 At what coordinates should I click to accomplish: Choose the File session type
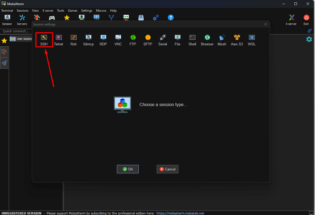[x=177, y=40]
